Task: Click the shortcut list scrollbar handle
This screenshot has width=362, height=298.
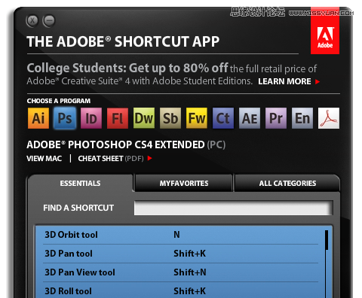Action: pyautogui.click(x=327, y=240)
